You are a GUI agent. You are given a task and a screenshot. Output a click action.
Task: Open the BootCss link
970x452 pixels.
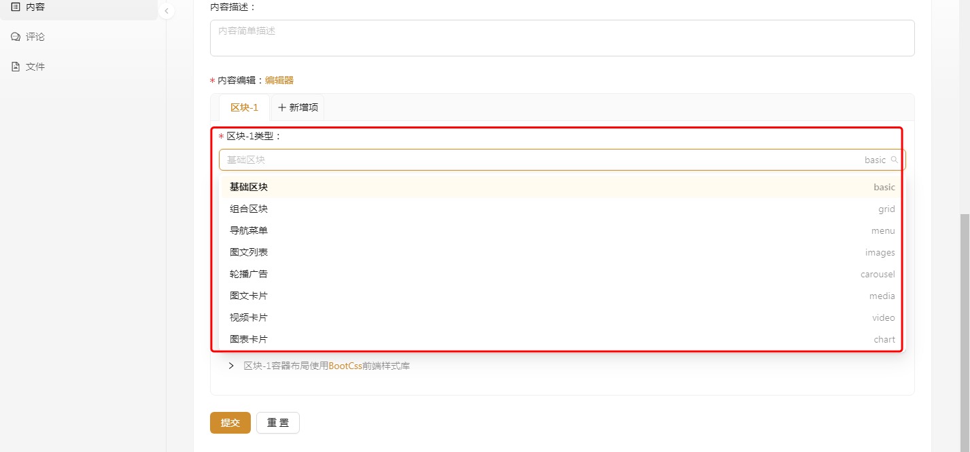345,366
